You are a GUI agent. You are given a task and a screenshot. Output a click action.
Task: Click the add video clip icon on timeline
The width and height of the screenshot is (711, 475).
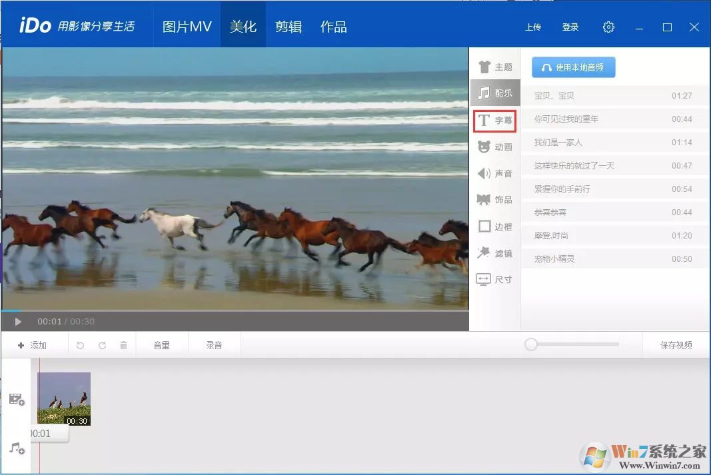(16, 398)
